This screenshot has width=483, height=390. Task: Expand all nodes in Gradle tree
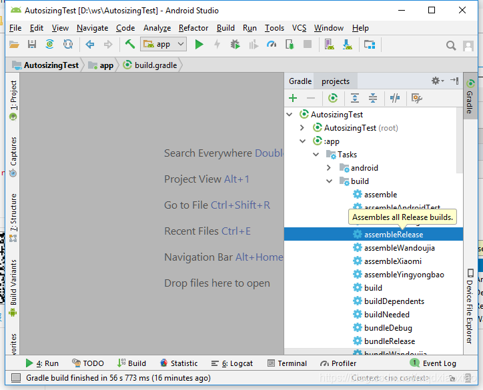[355, 98]
